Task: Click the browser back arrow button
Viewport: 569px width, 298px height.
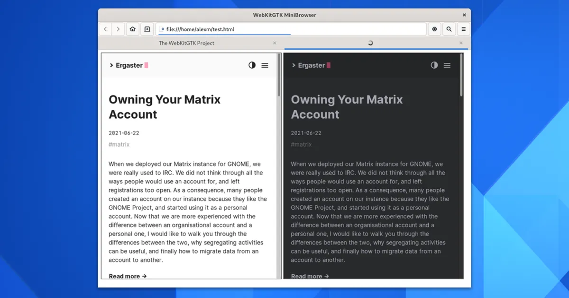Action: 105,29
